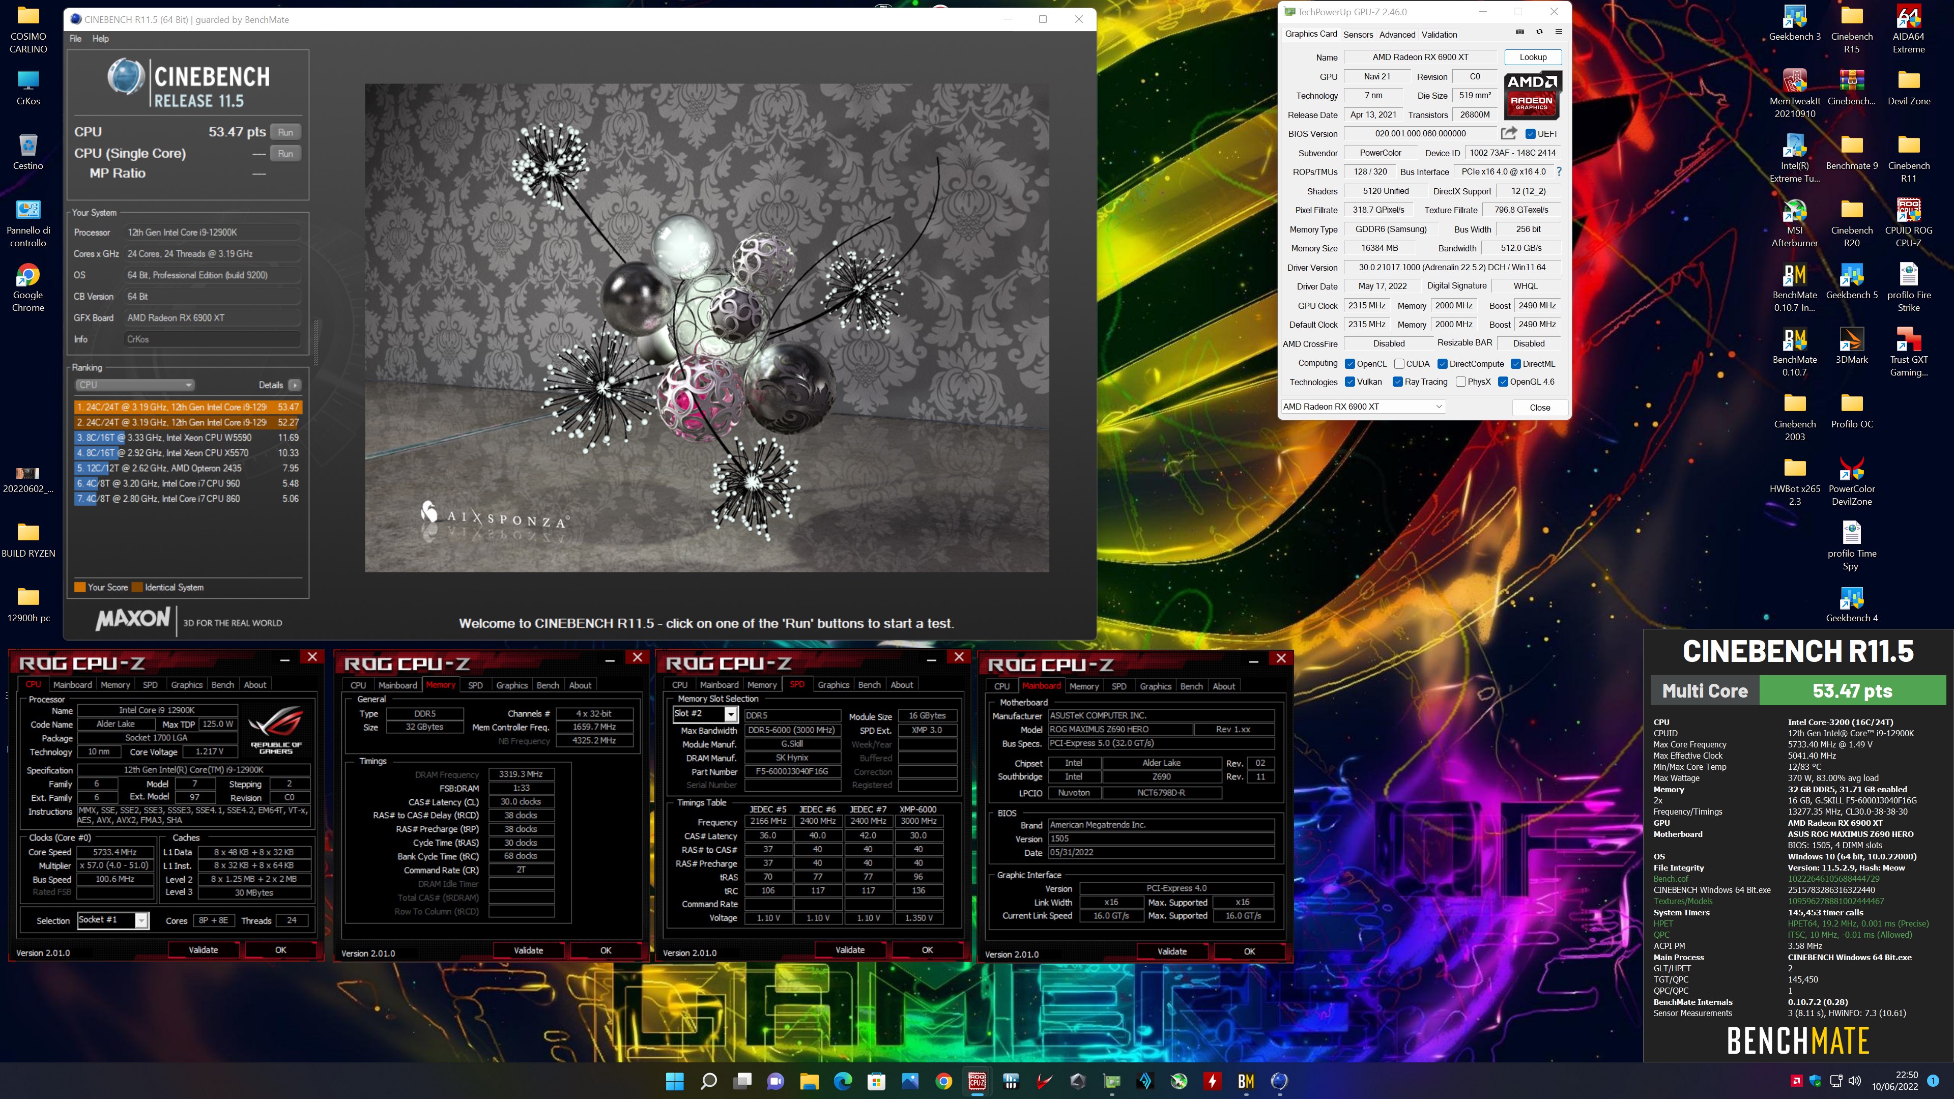Open Cinebench Help menu
Screen dimensions: 1954x1099
coord(101,39)
